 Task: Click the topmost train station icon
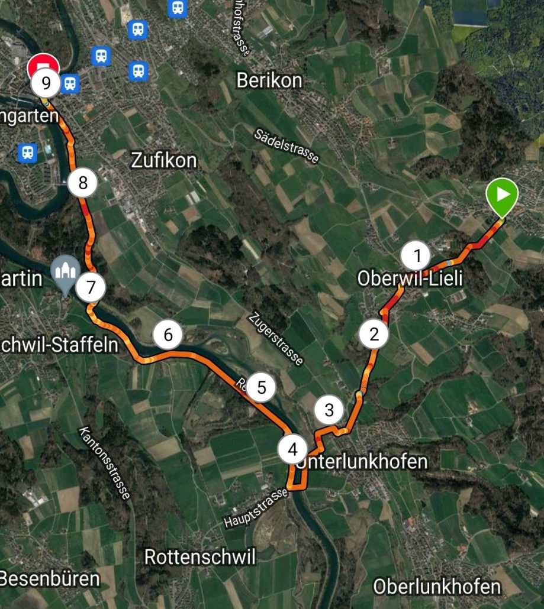tap(178, 7)
